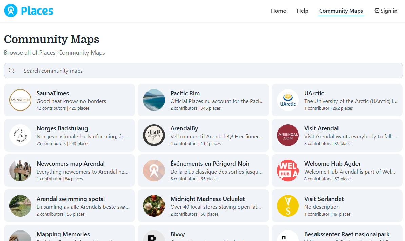Open the SaunaTimes map title

(x=53, y=93)
